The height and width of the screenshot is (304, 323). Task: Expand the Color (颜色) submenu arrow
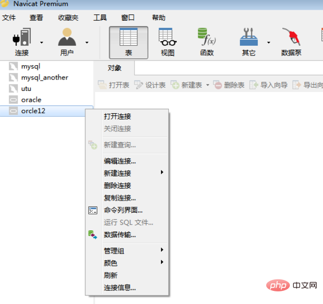(x=162, y=262)
